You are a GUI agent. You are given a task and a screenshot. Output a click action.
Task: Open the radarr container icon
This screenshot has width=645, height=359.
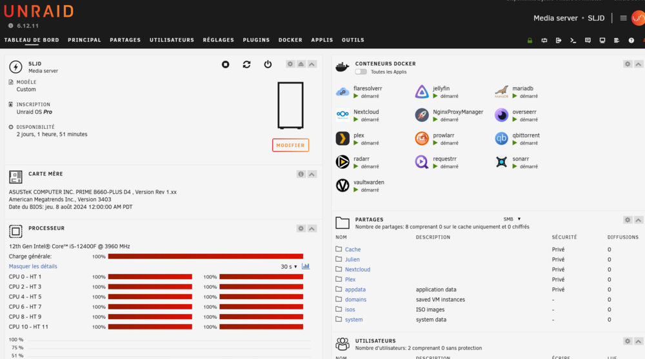tap(342, 162)
